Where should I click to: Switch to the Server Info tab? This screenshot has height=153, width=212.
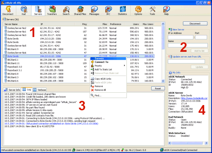(x=12, y=90)
